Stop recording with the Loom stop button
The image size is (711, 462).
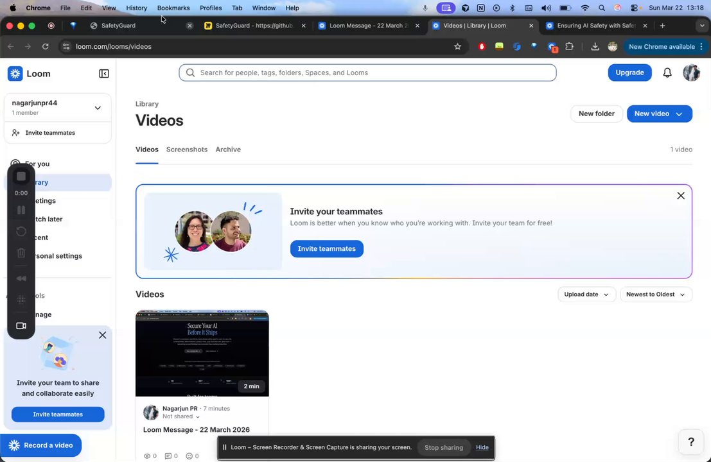(21, 176)
